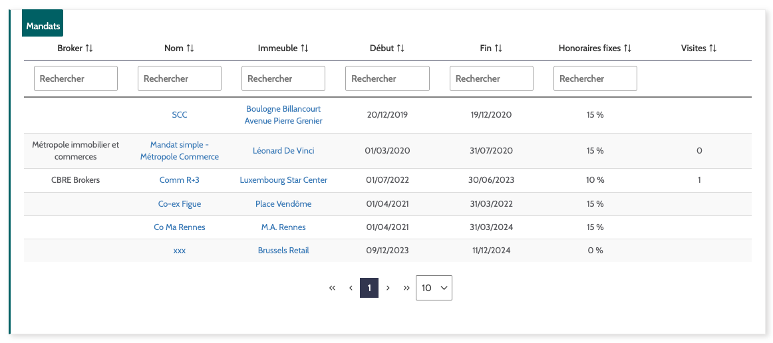Sort by Nom column arrows

190,49
